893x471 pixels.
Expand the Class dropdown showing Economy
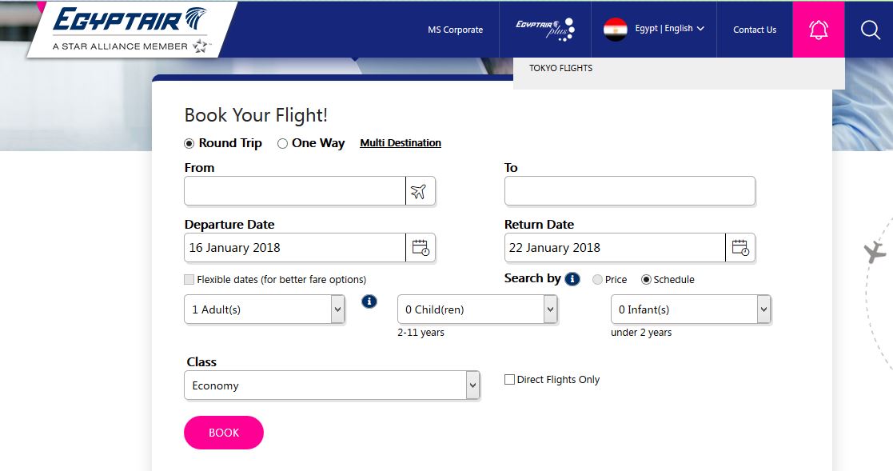click(x=332, y=385)
